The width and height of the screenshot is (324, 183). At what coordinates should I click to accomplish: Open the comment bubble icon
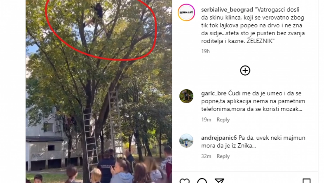pyautogui.click(x=202, y=181)
